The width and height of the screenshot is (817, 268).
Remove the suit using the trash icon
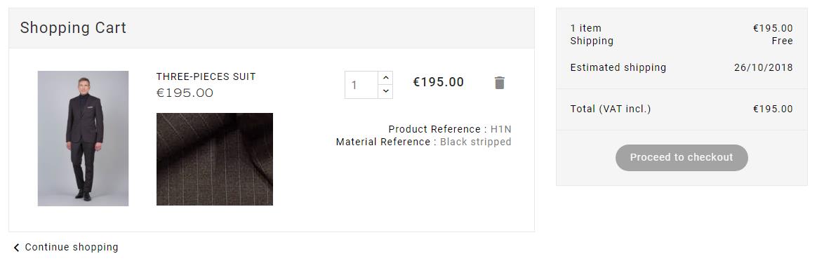(x=499, y=83)
